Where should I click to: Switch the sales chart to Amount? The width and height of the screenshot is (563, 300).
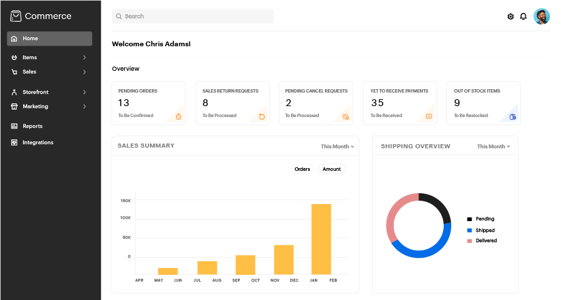coord(331,169)
